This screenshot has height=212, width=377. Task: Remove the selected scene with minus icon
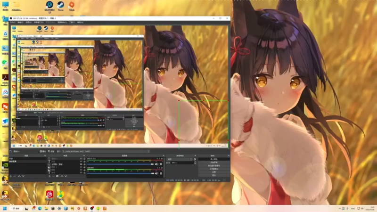15,176
